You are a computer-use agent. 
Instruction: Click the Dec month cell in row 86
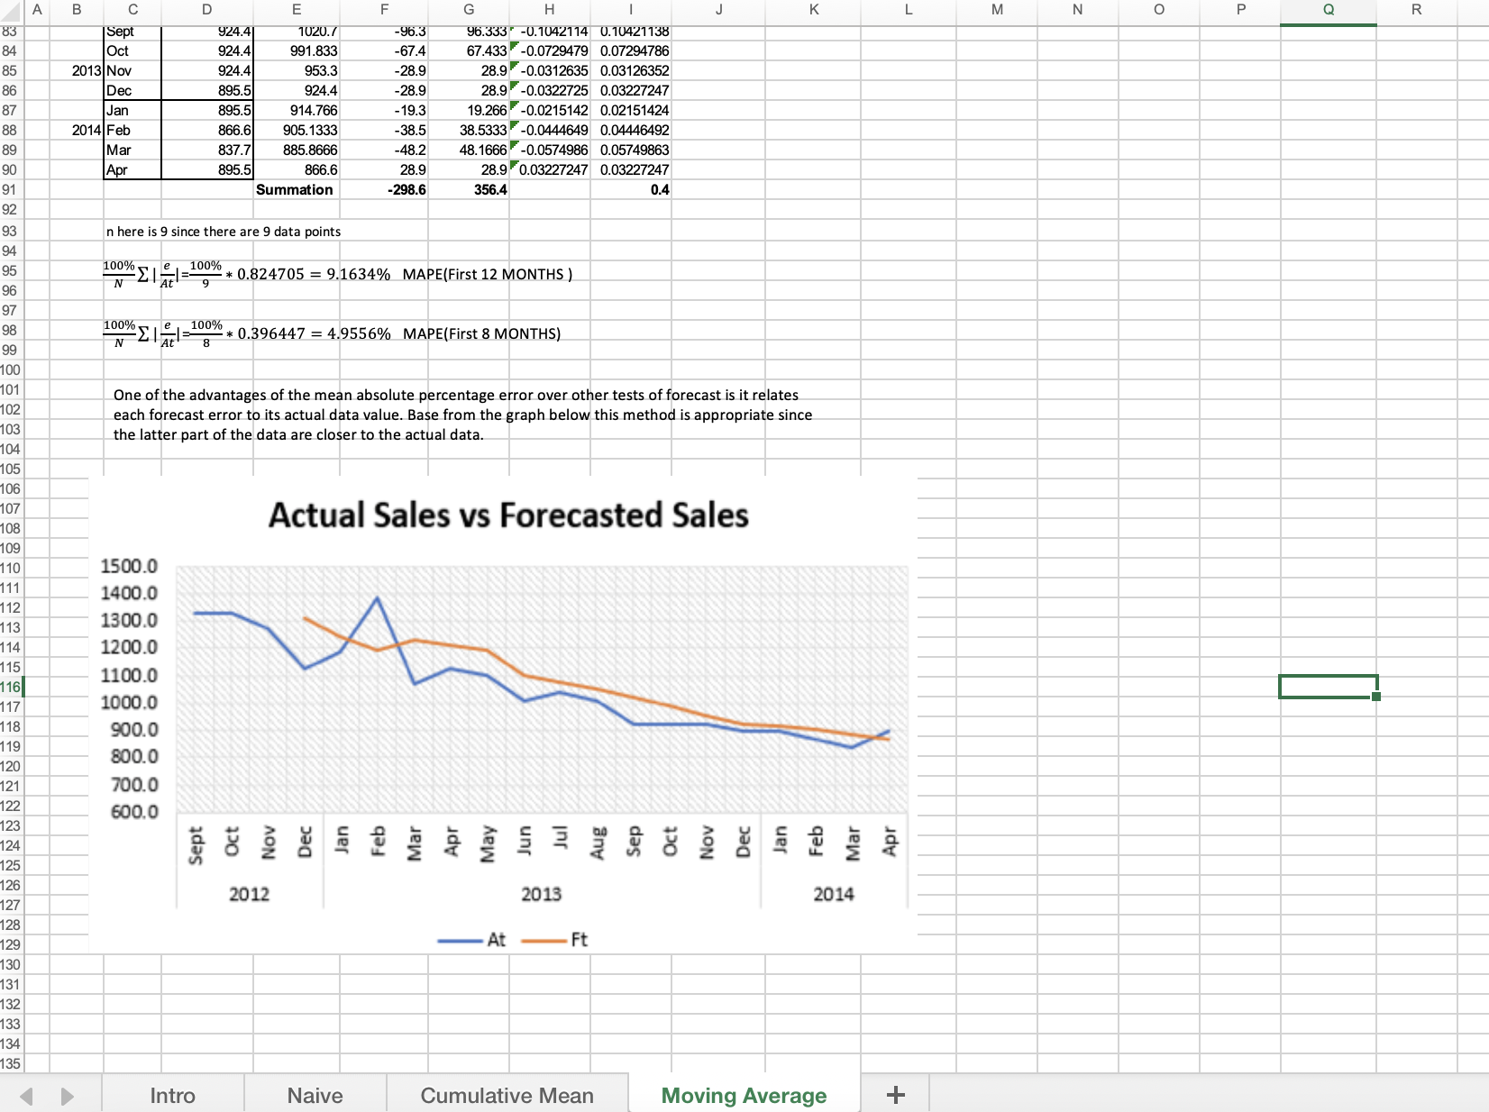(132, 90)
